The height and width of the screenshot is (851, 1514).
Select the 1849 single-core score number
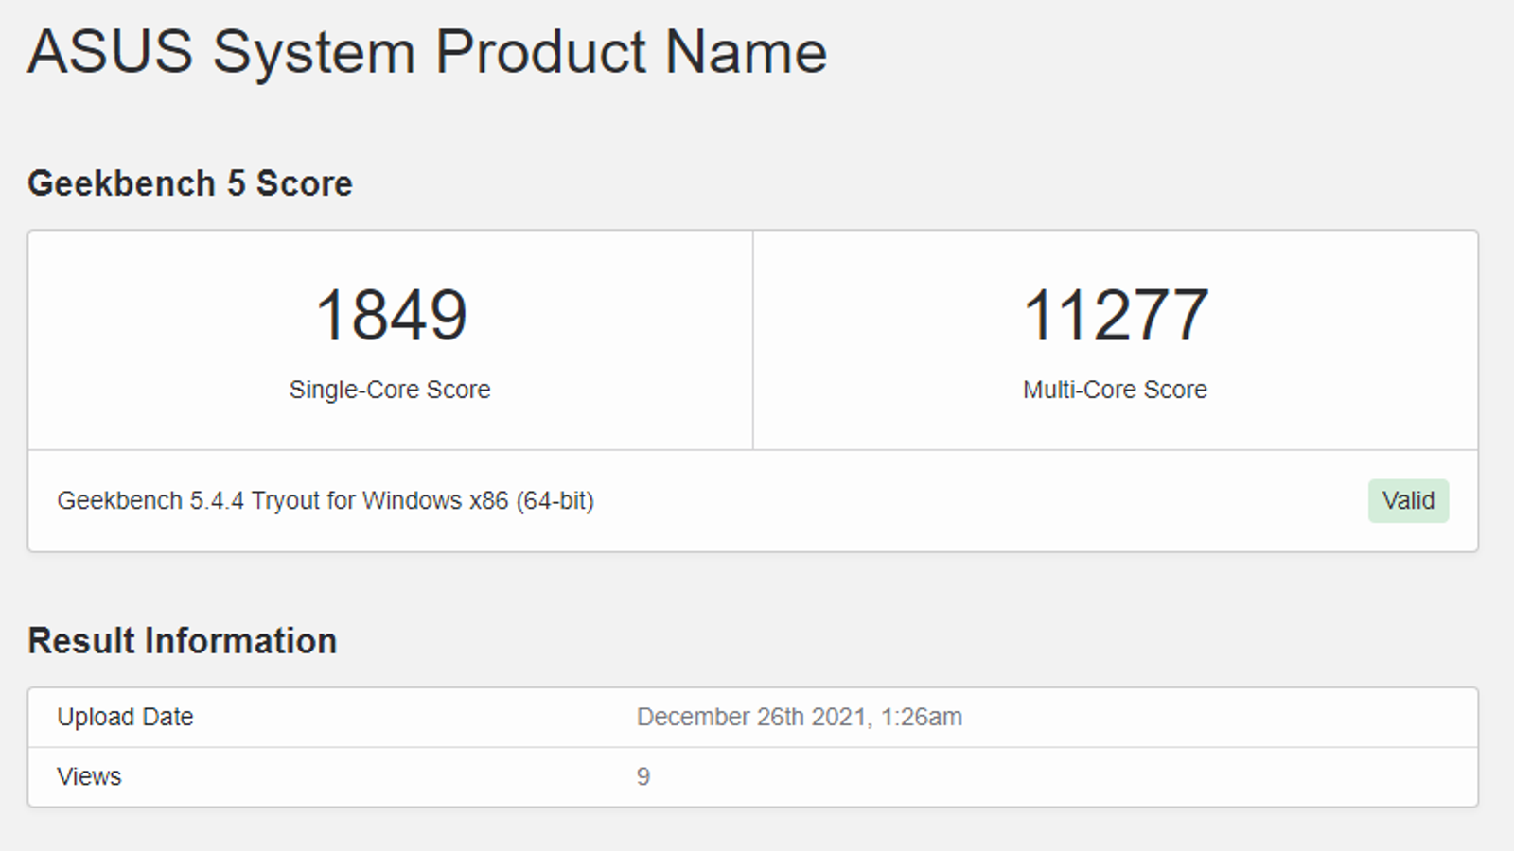[391, 315]
